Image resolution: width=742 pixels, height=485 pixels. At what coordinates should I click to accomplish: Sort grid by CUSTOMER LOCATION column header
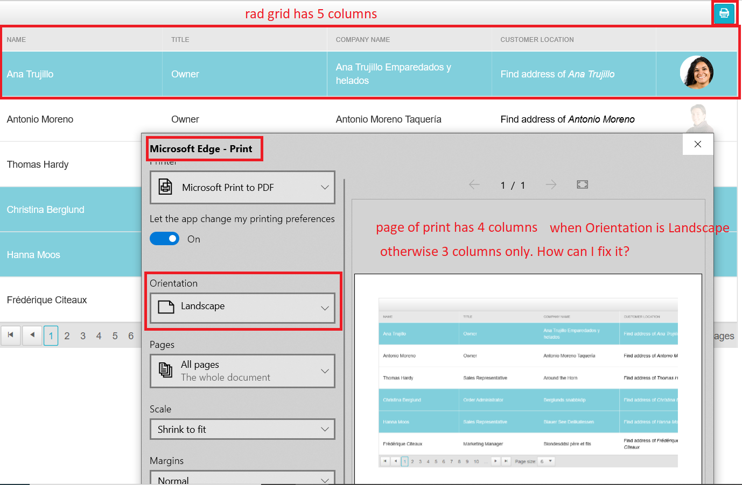coord(537,40)
